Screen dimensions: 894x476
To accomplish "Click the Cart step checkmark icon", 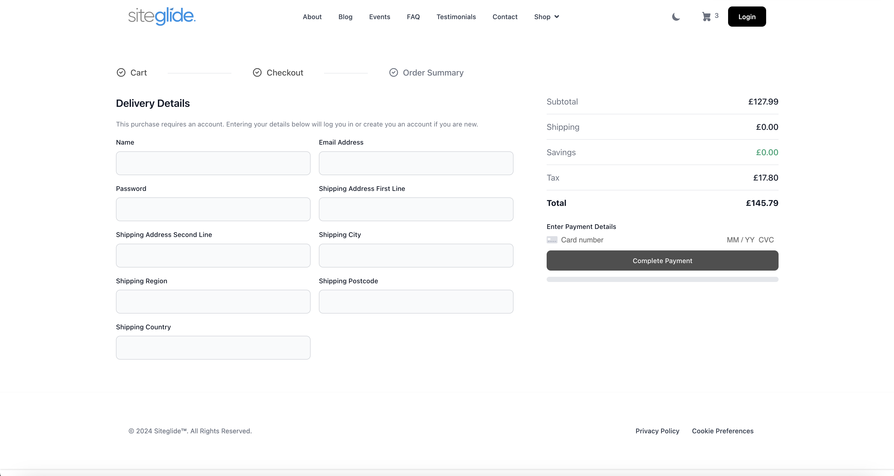I will tap(121, 72).
